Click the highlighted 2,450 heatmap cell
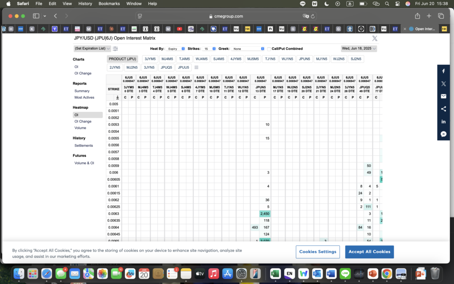Viewport: 454px width, 284px height. (265, 214)
